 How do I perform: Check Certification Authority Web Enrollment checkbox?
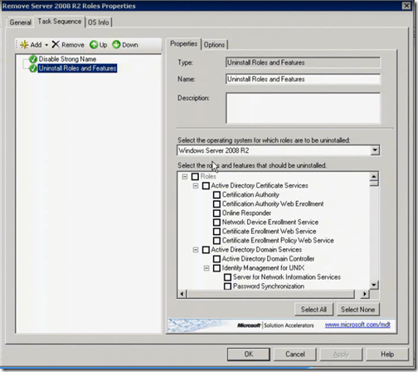click(x=217, y=204)
